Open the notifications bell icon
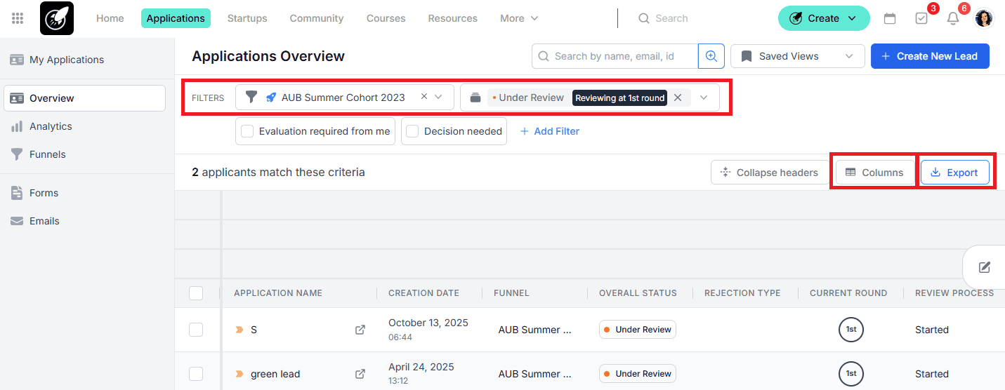 pyautogui.click(x=953, y=18)
